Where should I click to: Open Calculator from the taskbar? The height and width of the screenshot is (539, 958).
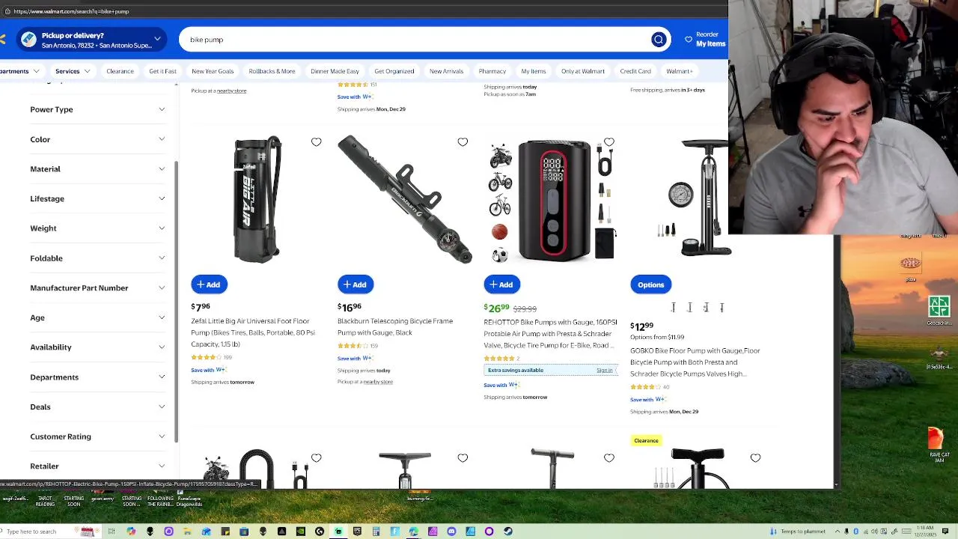point(376,532)
